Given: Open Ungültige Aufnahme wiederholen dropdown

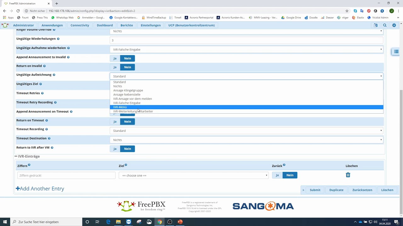Looking at the screenshot, I should click(247, 49).
